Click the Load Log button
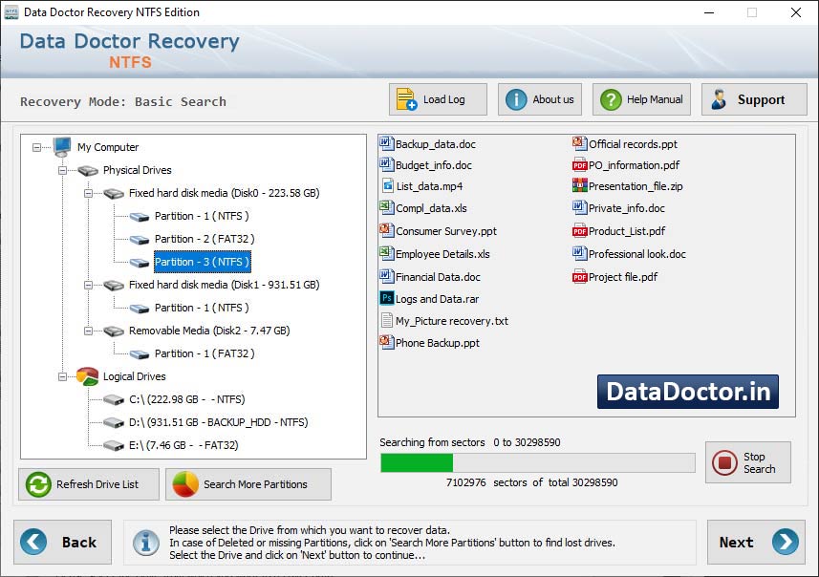Viewport: 819px width, 577px height. click(437, 98)
